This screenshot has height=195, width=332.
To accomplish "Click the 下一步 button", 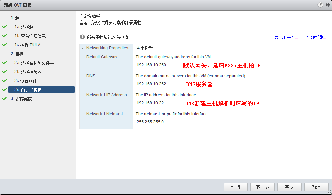I will [263, 187].
